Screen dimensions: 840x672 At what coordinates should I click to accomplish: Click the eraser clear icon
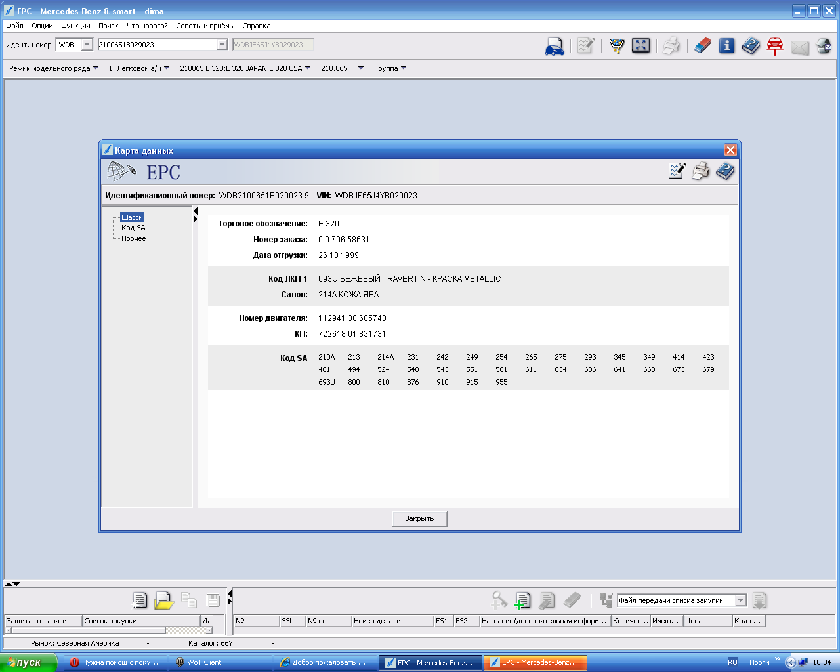(x=702, y=45)
